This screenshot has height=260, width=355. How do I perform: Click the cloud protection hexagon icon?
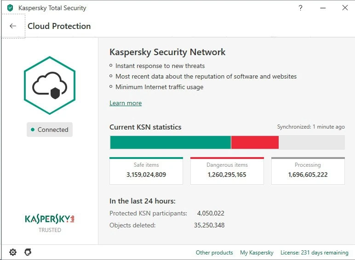(x=50, y=85)
